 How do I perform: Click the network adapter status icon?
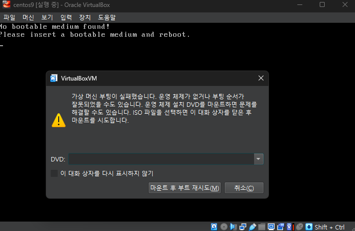tap(243, 227)
